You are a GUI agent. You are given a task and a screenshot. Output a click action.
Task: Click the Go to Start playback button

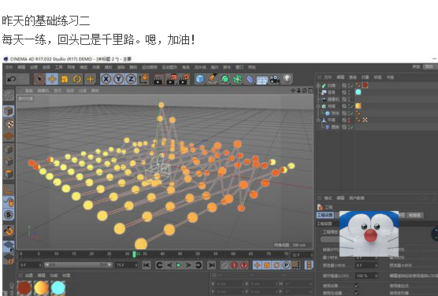147,265
